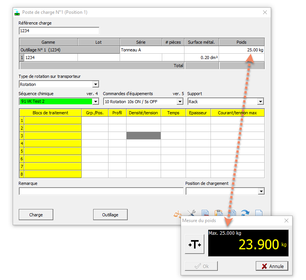The height and width of the screenshot is (280, 306).
Task: Click the Outillage button
Action: click(110, 215)
